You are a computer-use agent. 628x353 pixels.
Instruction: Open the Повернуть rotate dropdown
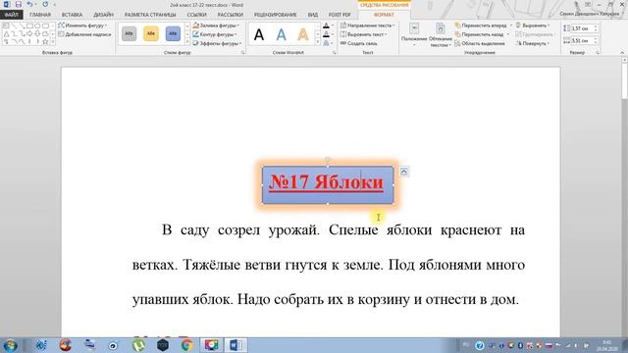coord(532,43)
